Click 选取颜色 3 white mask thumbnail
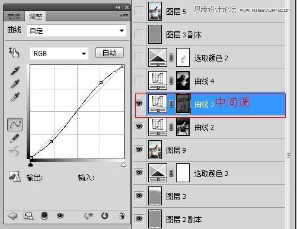 point(183,173)
